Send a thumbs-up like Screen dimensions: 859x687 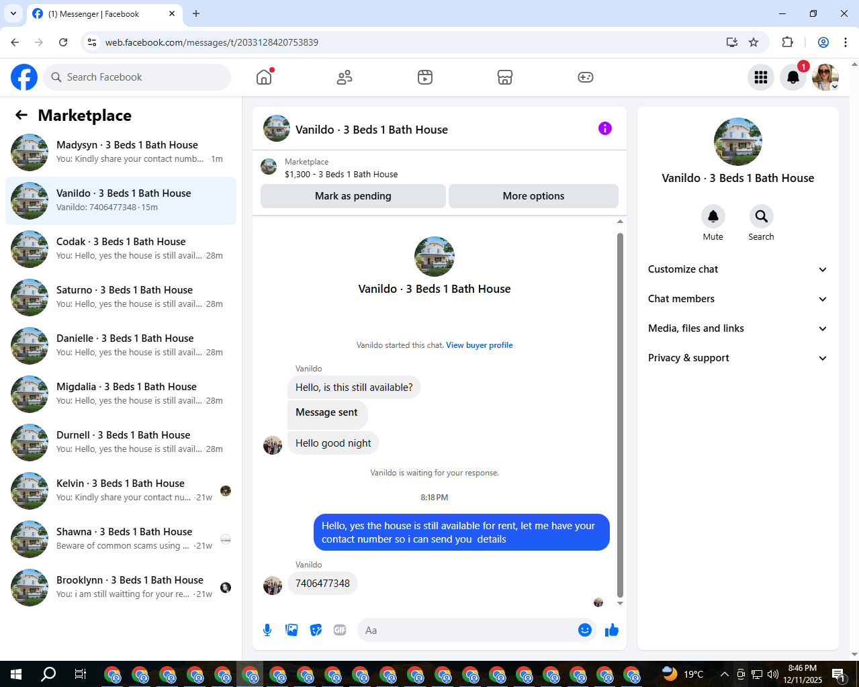pos(612,630)
